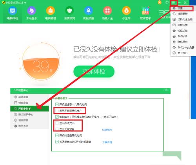Choose 检测更新 from the main menu
The width and height of the screenshot is (196, 165).
[183, 14]
